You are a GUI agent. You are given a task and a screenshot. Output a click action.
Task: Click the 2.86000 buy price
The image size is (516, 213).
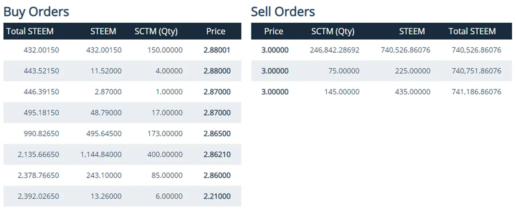(217, 175)
